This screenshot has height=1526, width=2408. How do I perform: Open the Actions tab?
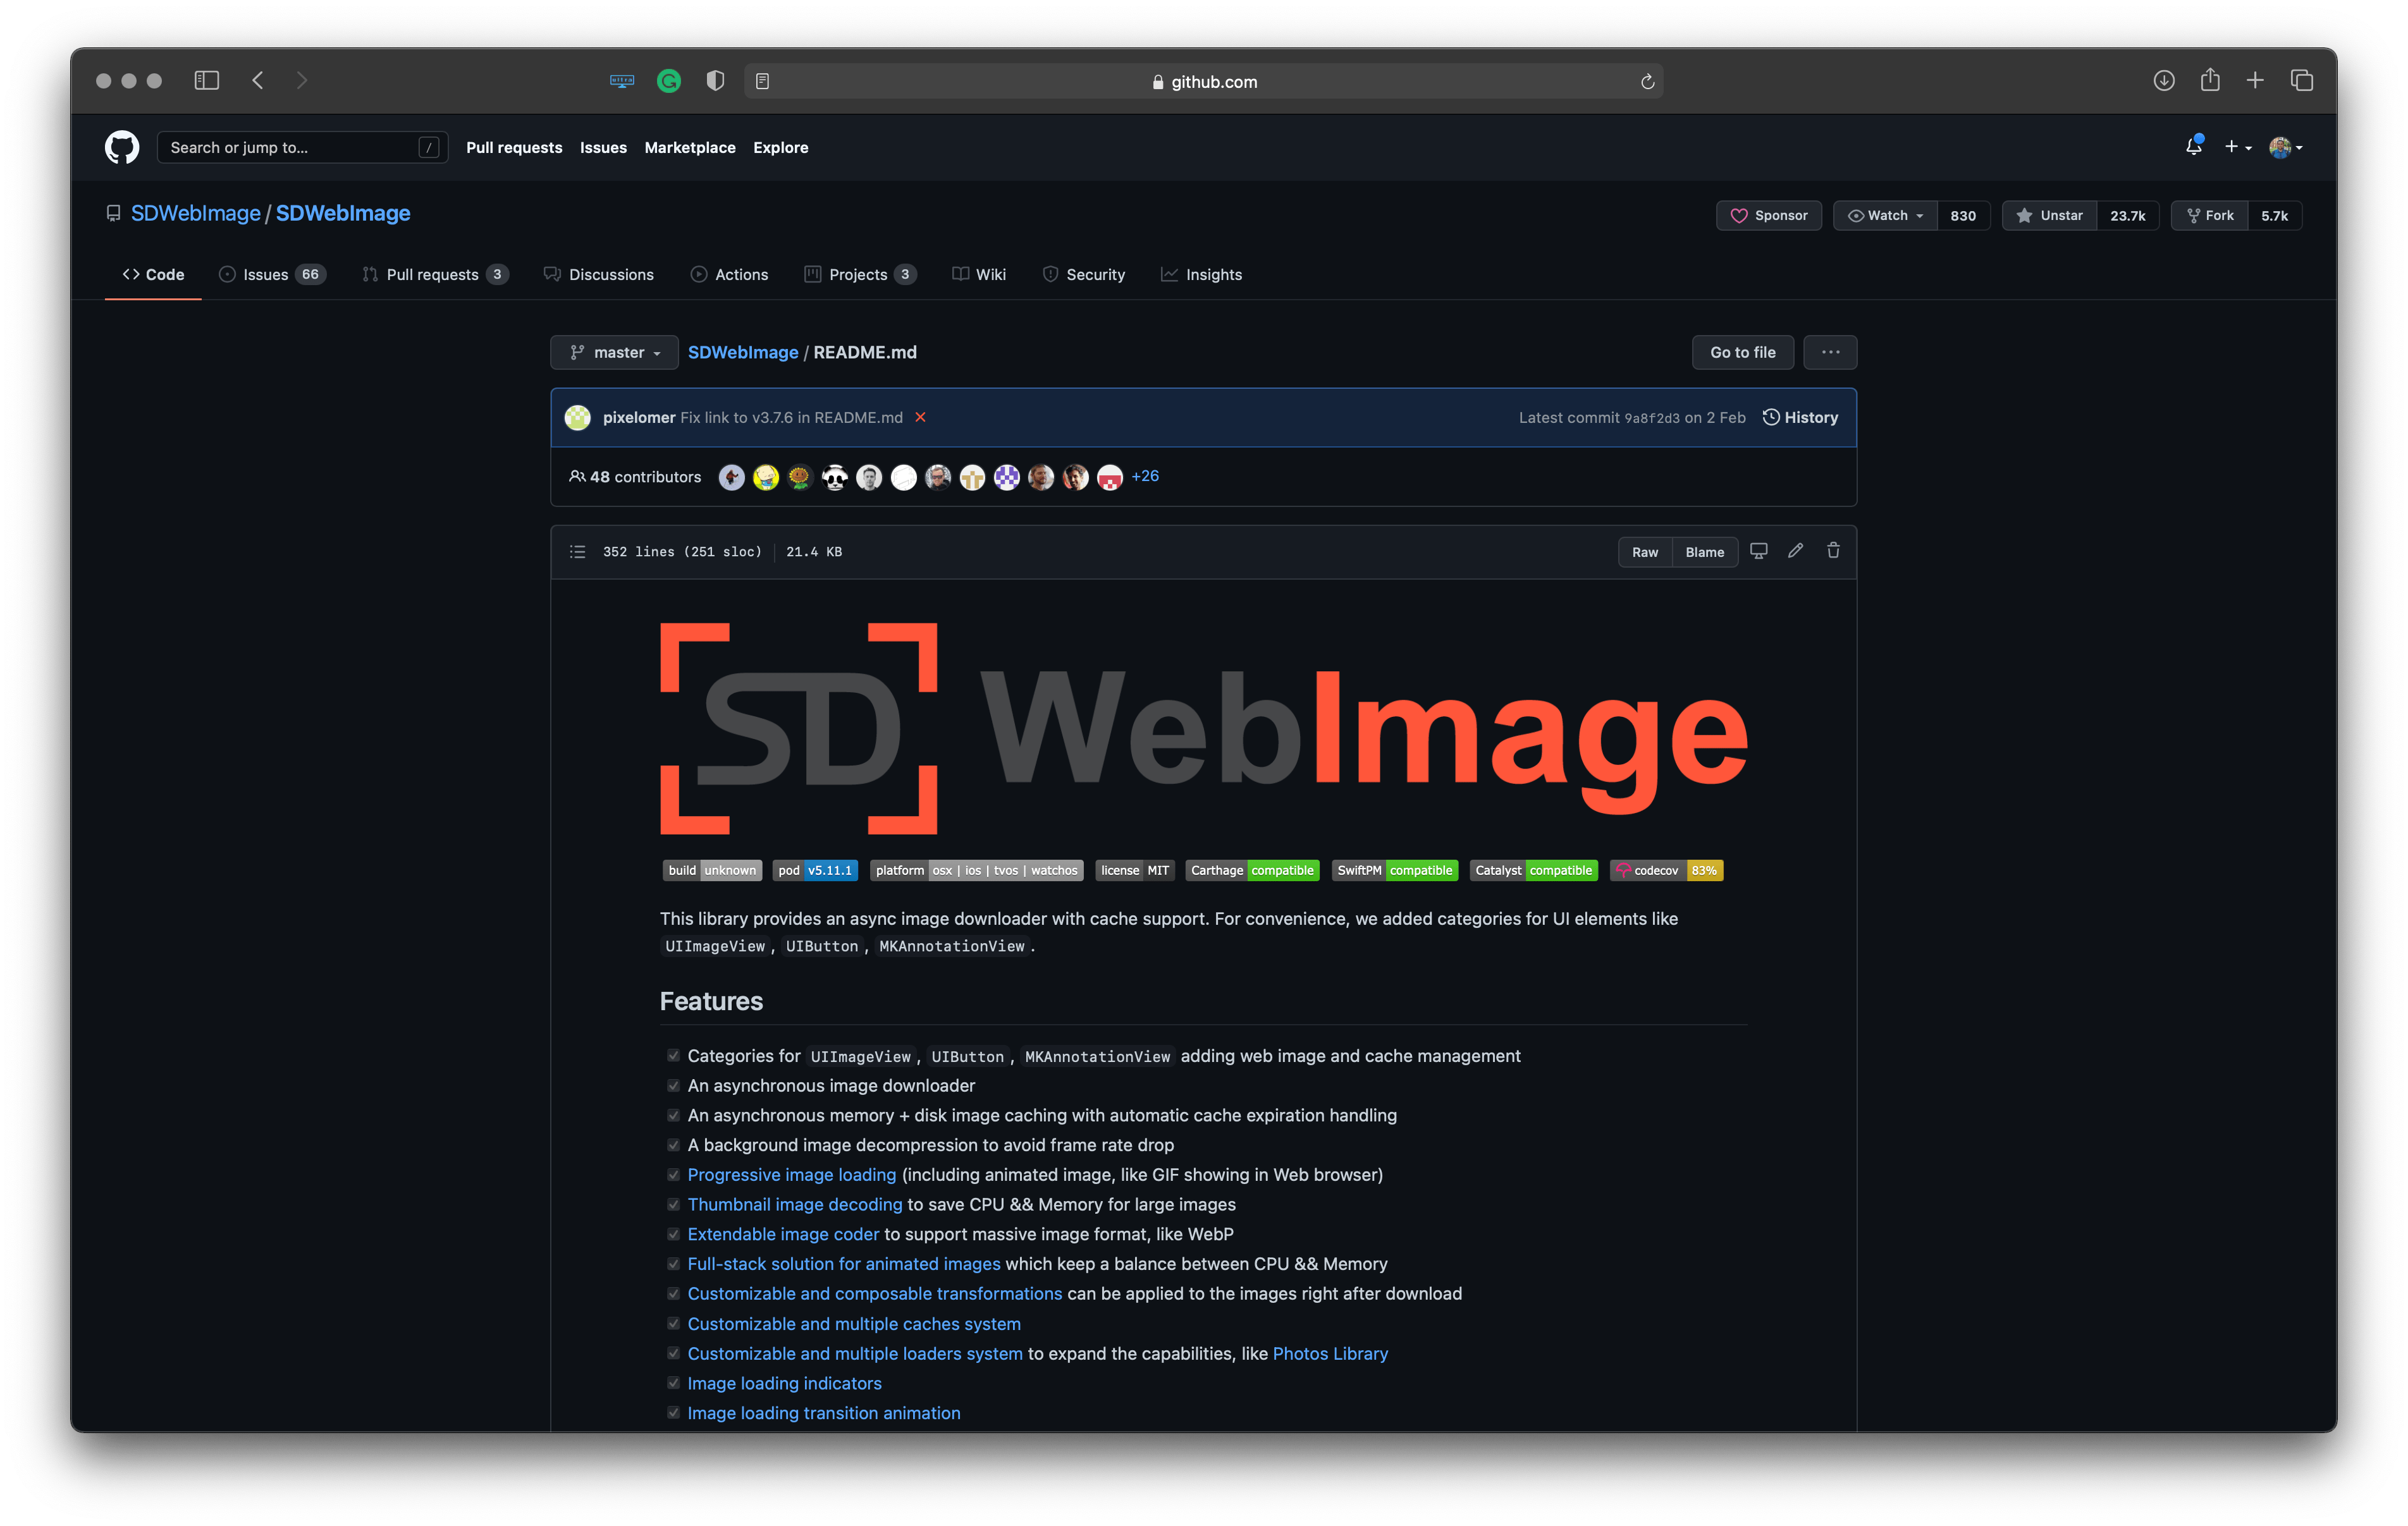coord(730,274)
